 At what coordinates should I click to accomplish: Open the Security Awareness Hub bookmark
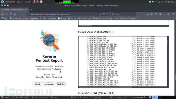coord(80,18)
